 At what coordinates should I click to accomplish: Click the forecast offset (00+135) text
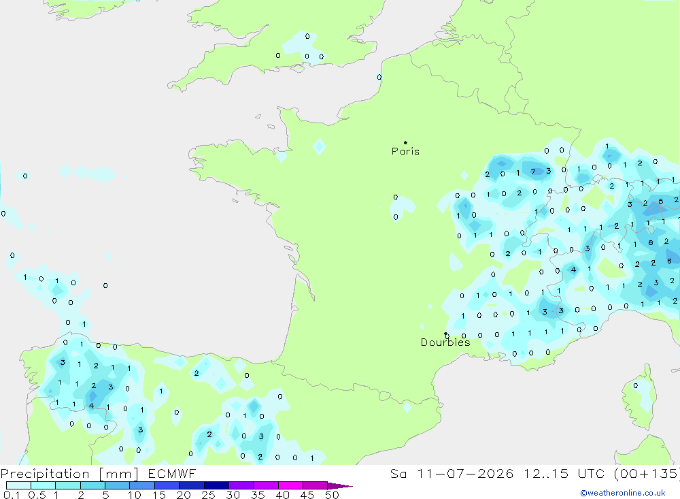click(647, 473)
